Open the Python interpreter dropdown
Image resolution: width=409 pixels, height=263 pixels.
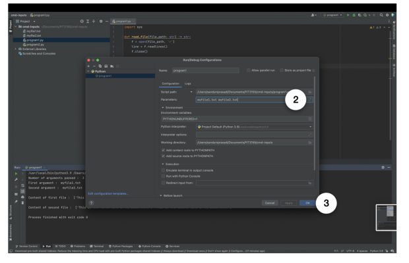point(311,127)
